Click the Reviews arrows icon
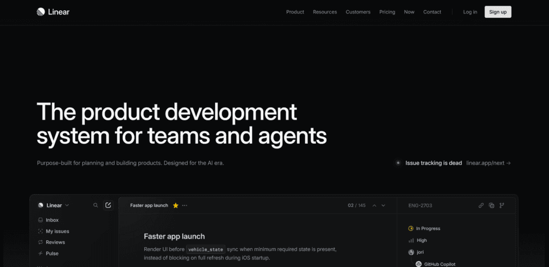Screen dimensions: 549x267 [x=40, y=242]
